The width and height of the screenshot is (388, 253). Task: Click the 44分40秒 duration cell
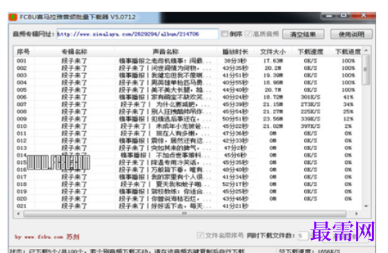pos(236,90)
